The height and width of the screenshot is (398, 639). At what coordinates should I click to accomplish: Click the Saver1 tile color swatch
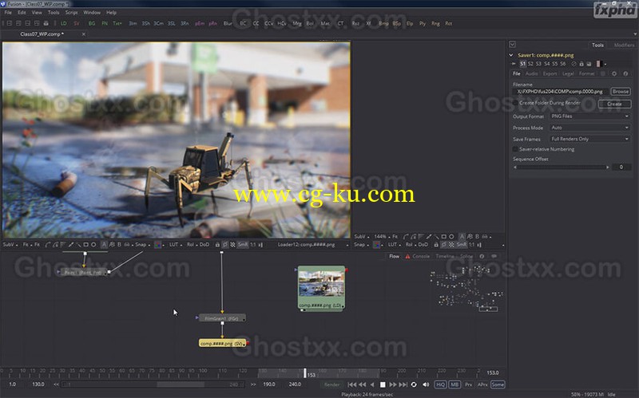point(598,64)
